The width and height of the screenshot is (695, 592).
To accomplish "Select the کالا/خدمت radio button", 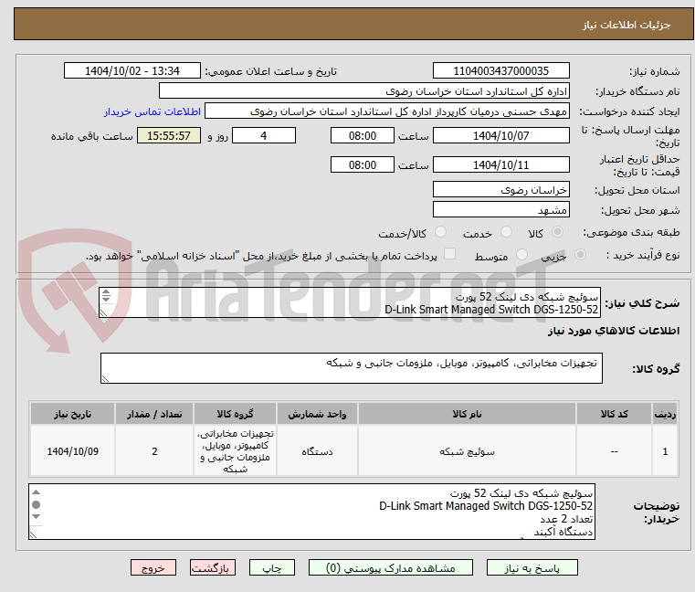I will (x=440, y=232).
